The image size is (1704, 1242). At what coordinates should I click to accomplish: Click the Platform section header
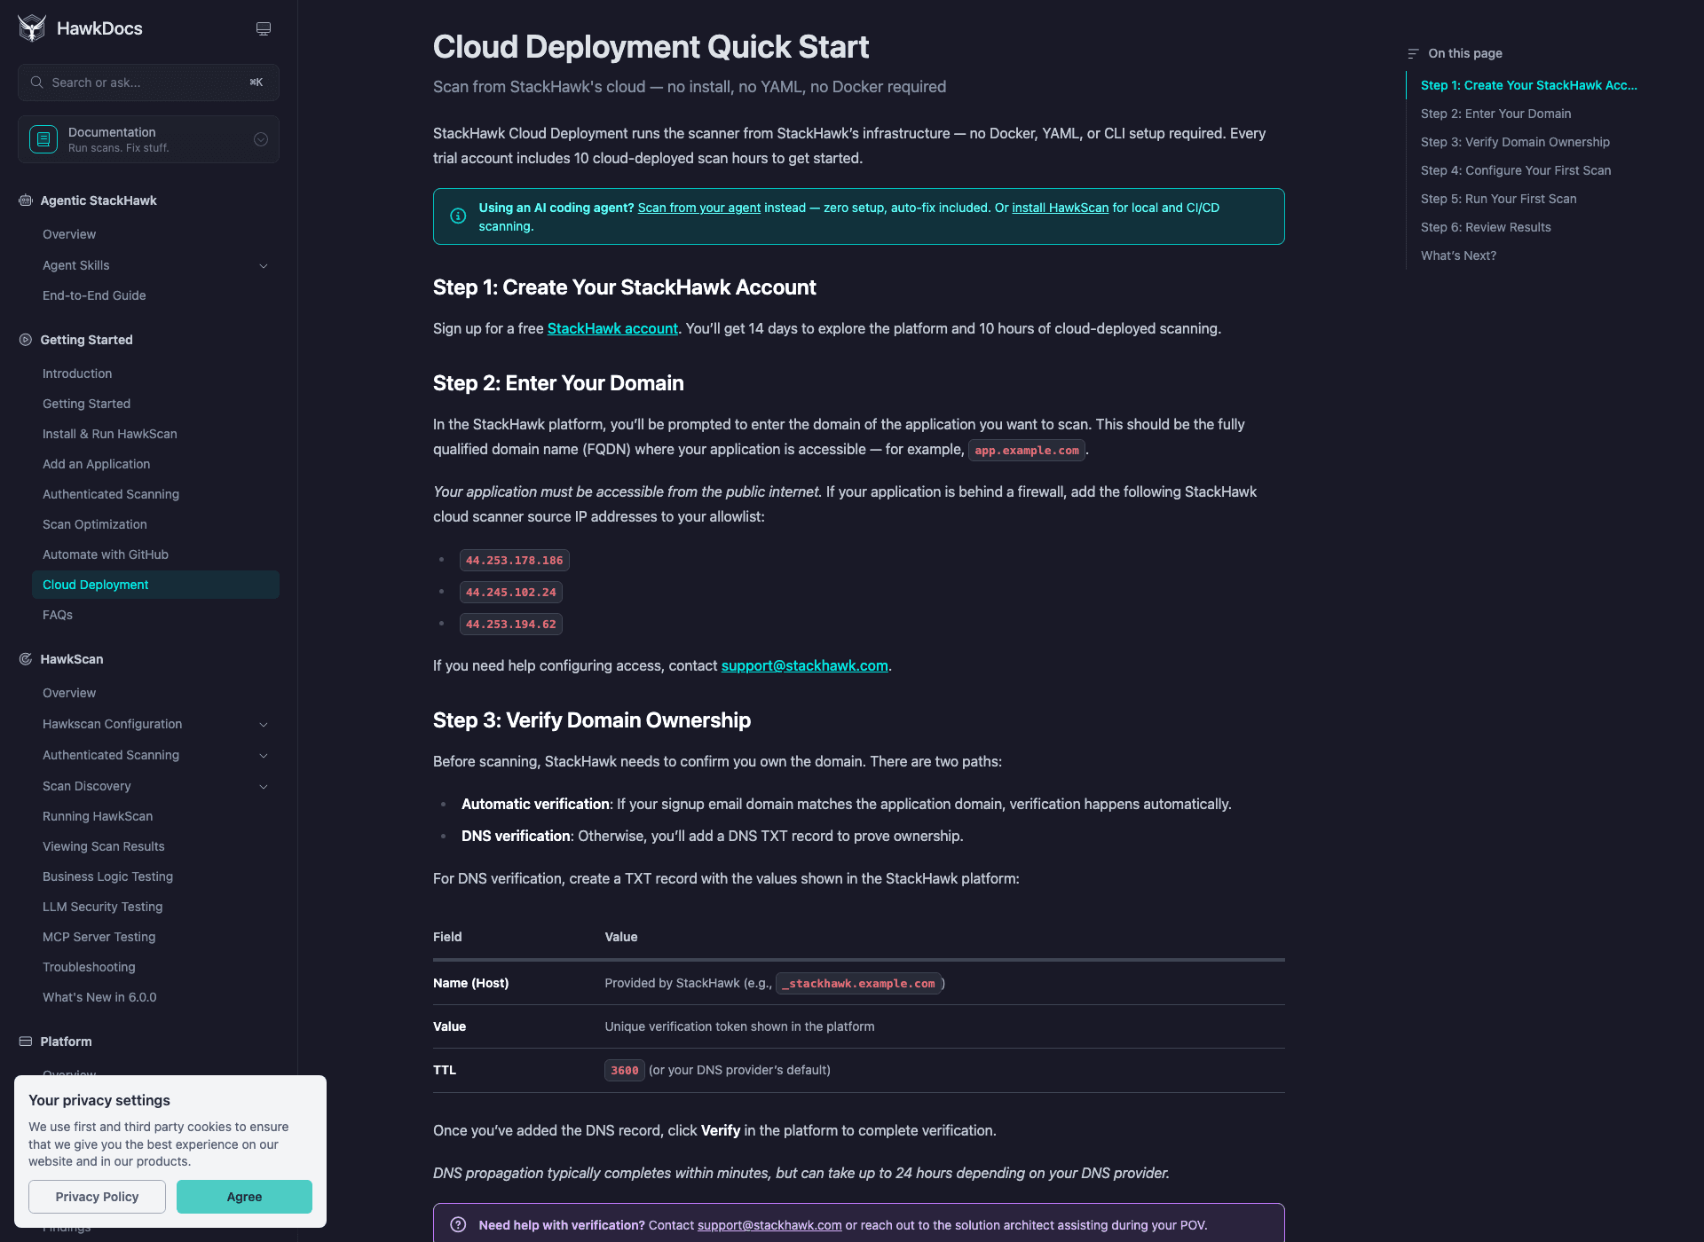[66, 1042]
